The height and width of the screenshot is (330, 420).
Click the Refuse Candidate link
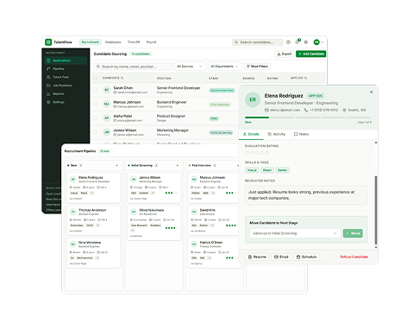[x=354, y=257]
